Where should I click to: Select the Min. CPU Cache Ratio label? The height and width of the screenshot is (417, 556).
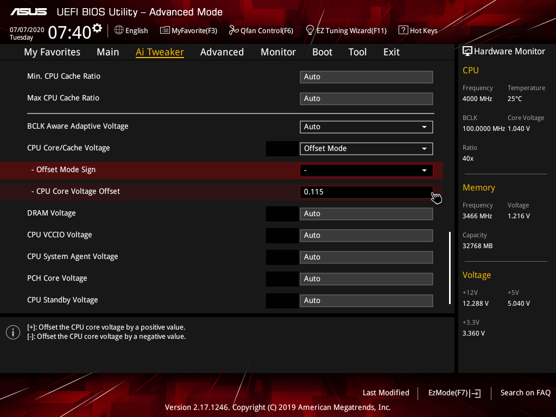[x=64, y=76]
